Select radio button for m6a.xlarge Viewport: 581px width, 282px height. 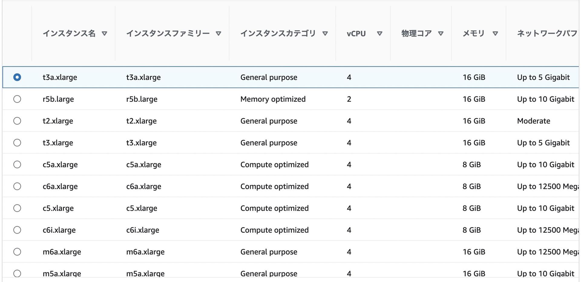[x=17, y=252]
